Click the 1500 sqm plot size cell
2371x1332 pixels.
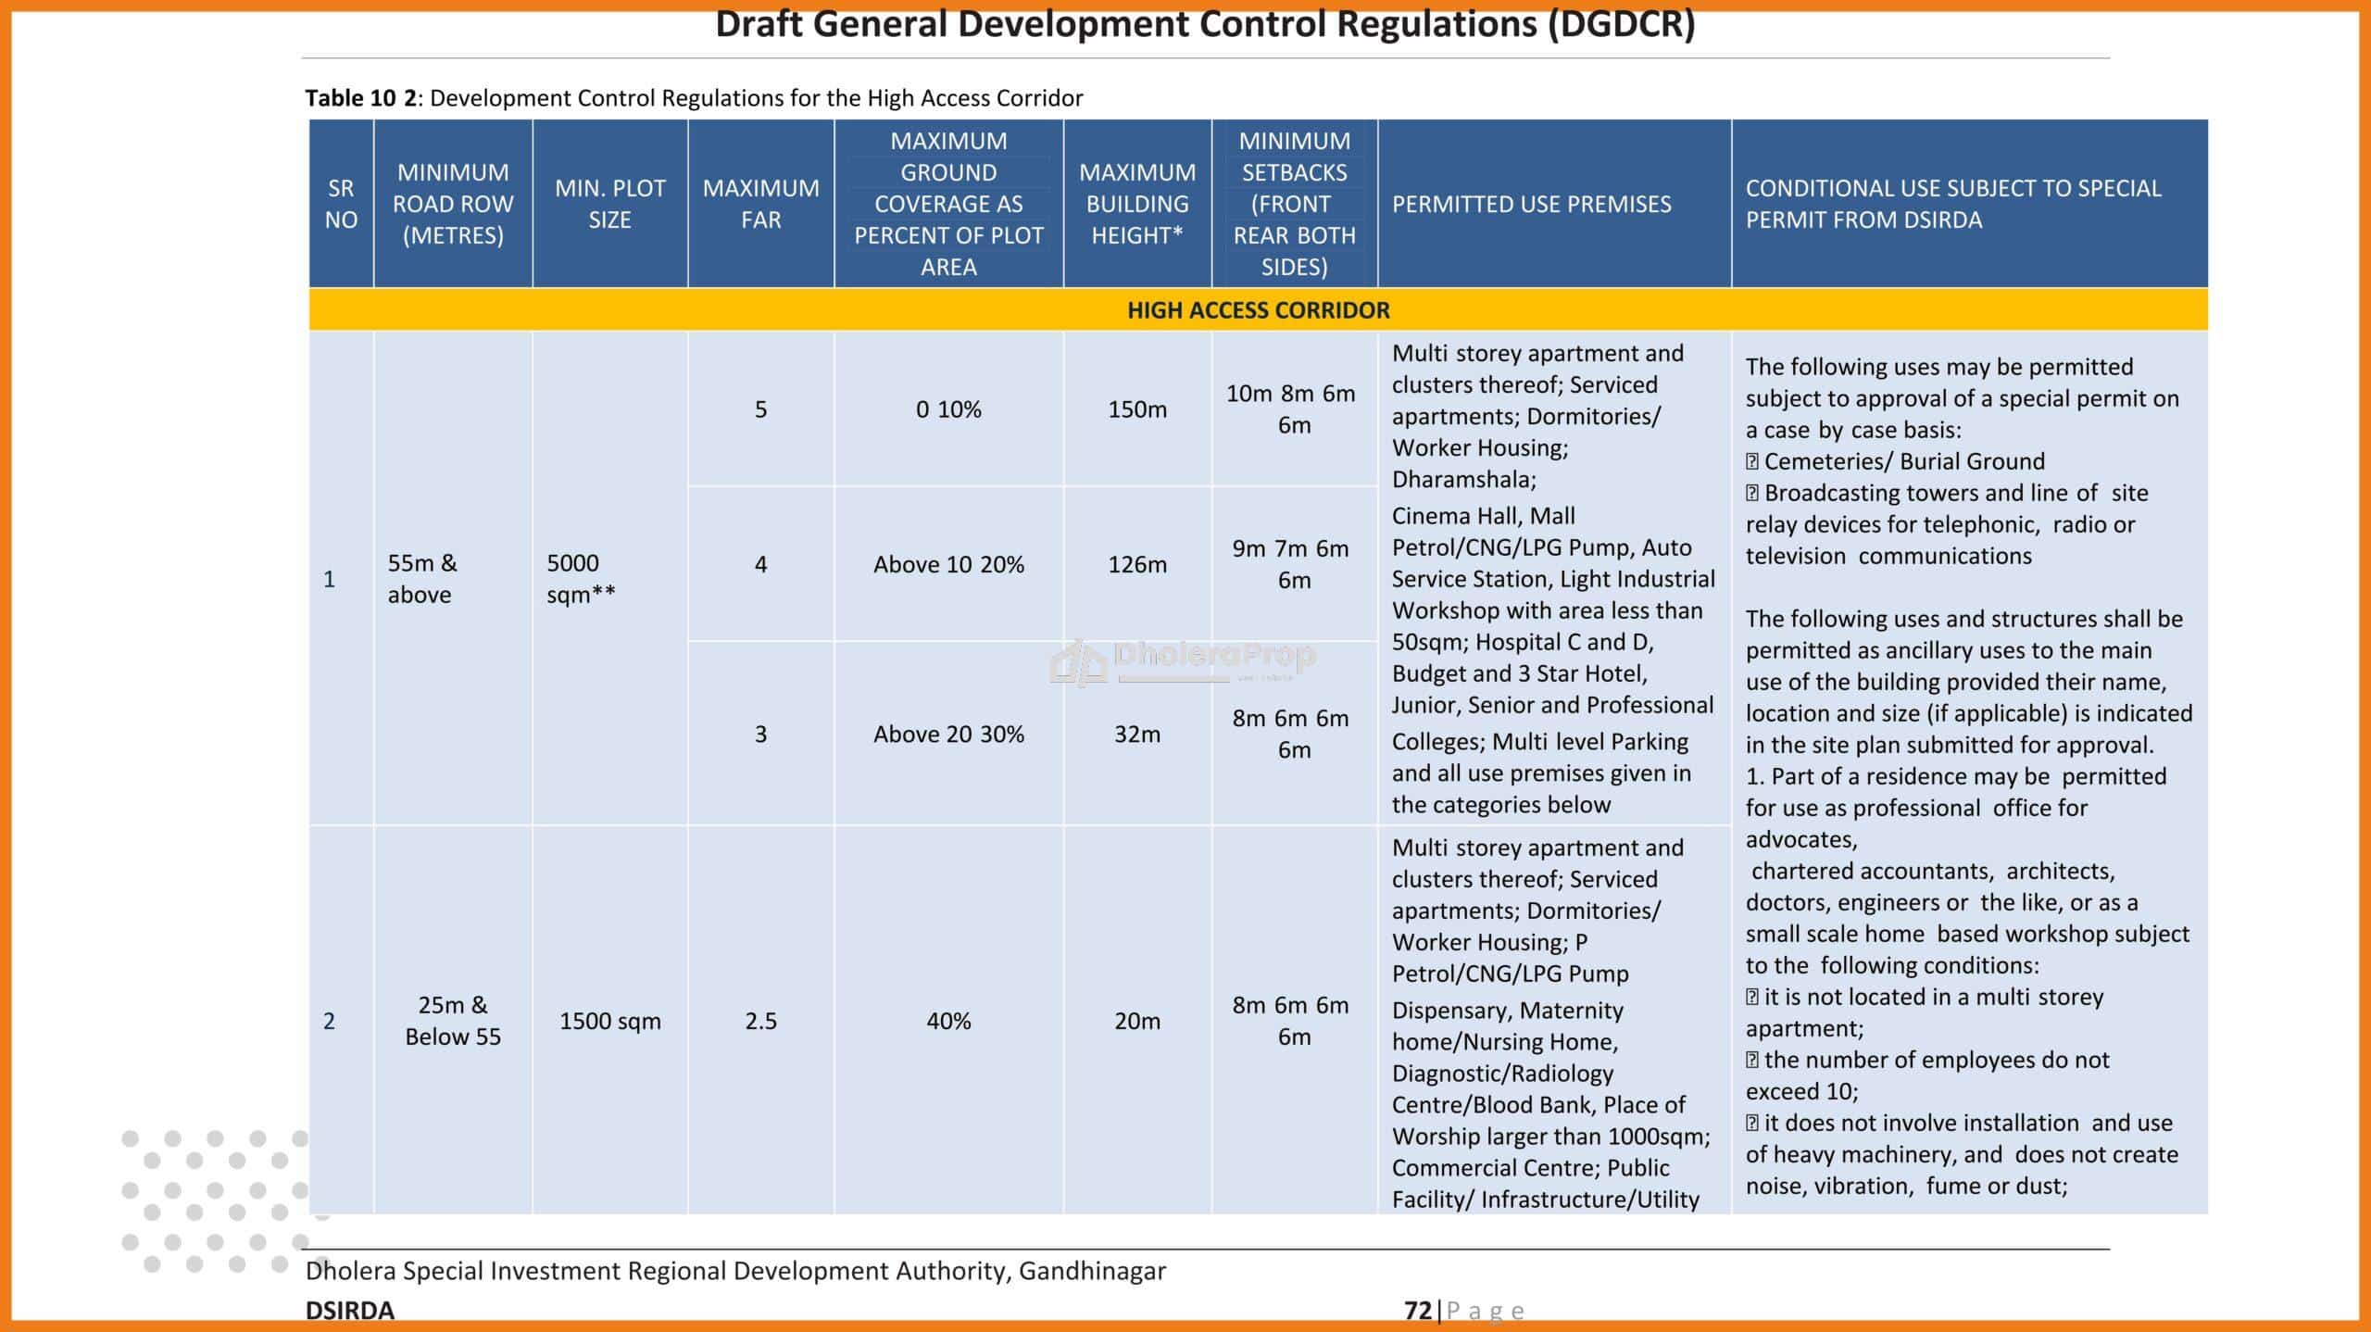pos(609,1021)
